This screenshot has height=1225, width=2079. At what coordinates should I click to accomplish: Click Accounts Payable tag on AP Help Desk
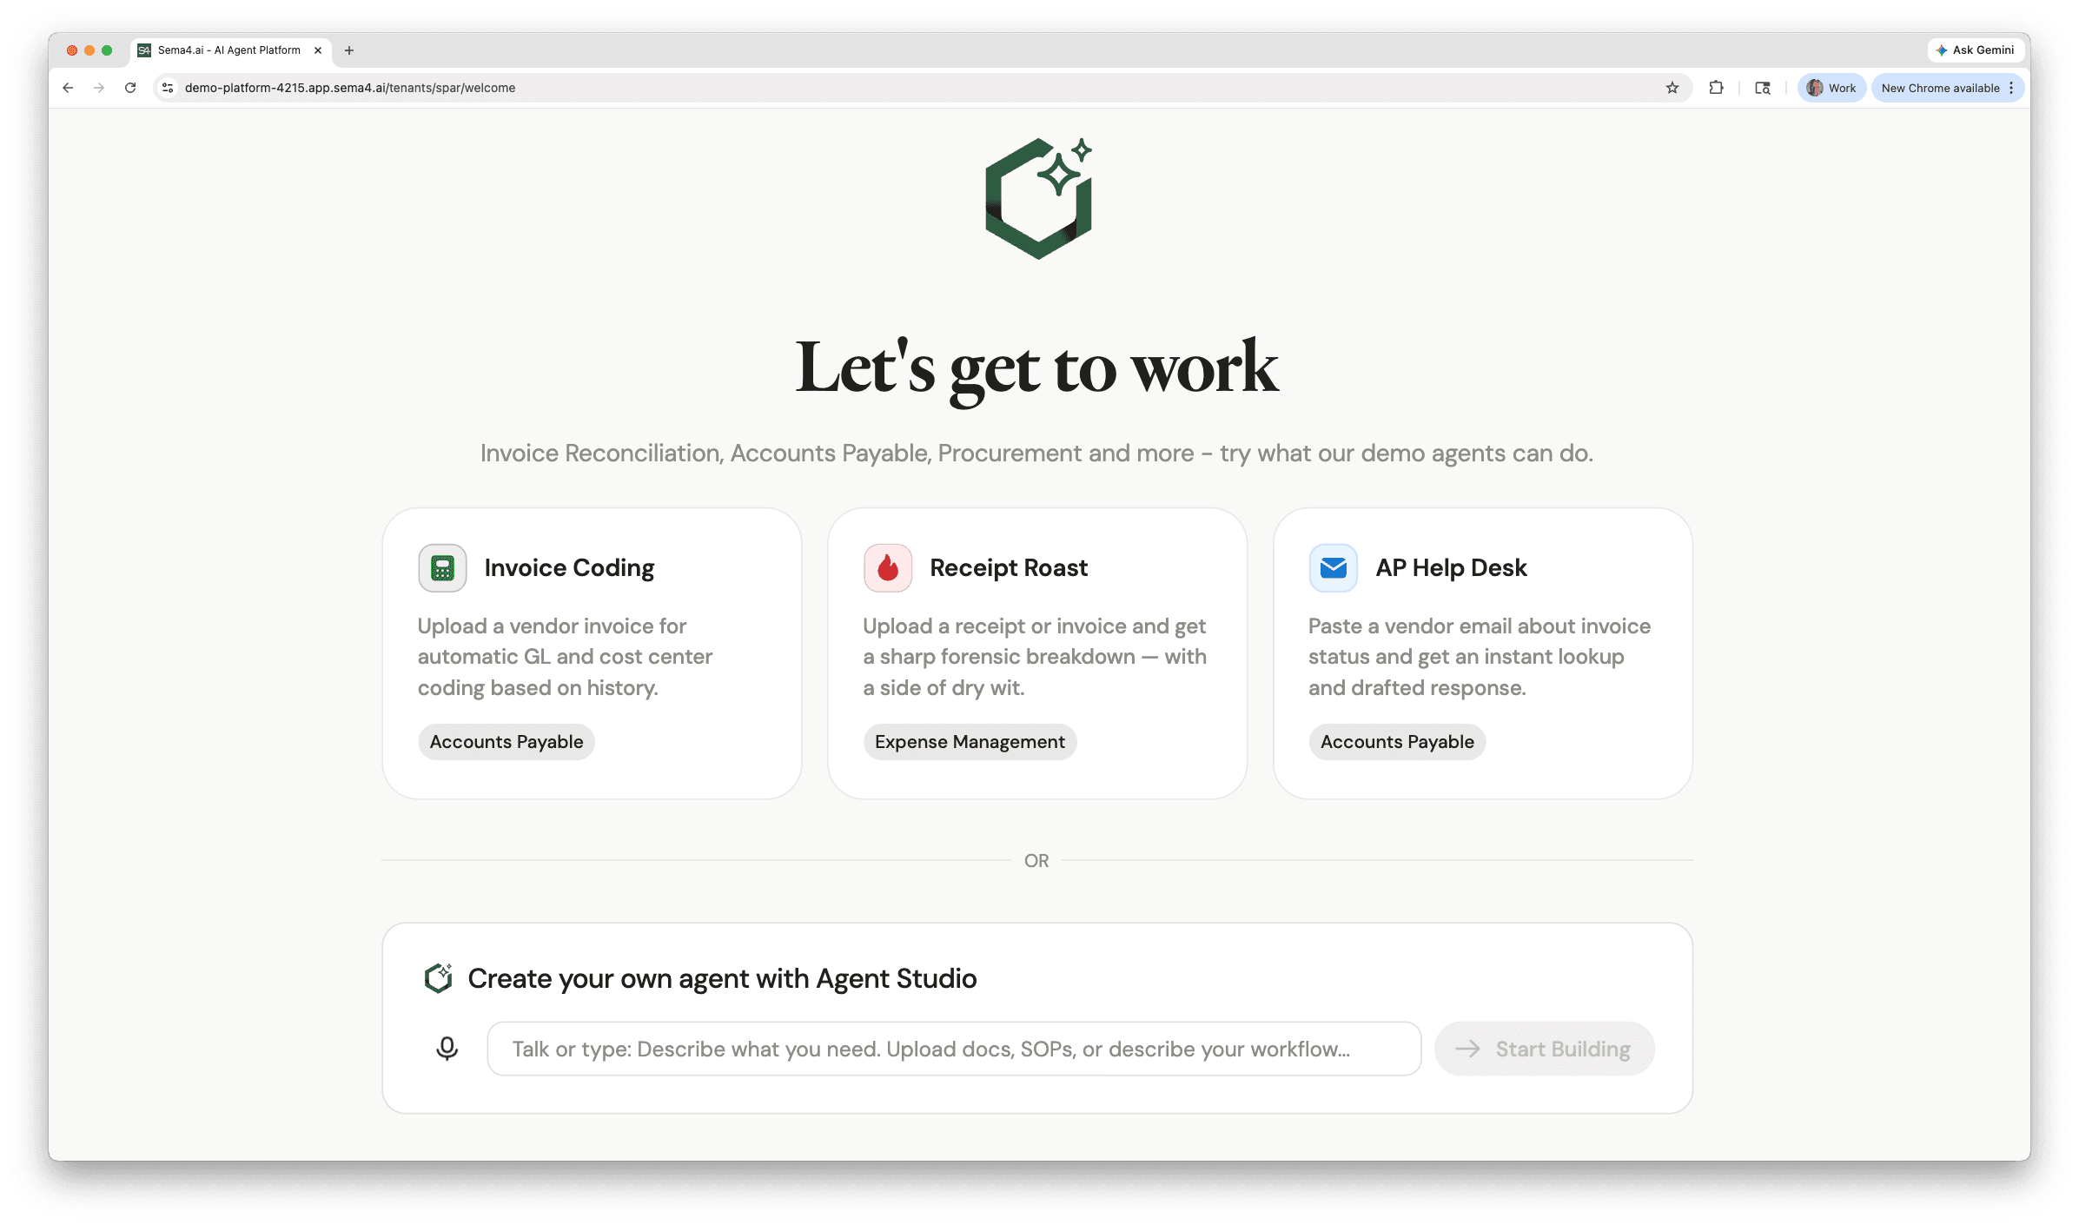click(x=1397, y=742)
